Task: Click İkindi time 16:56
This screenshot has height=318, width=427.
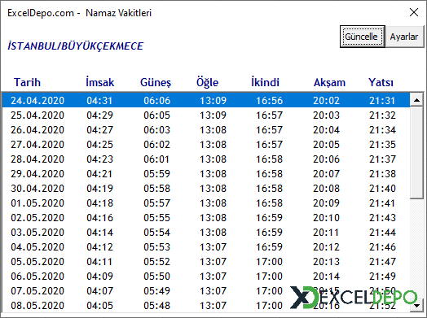Action: click(270, 101)
